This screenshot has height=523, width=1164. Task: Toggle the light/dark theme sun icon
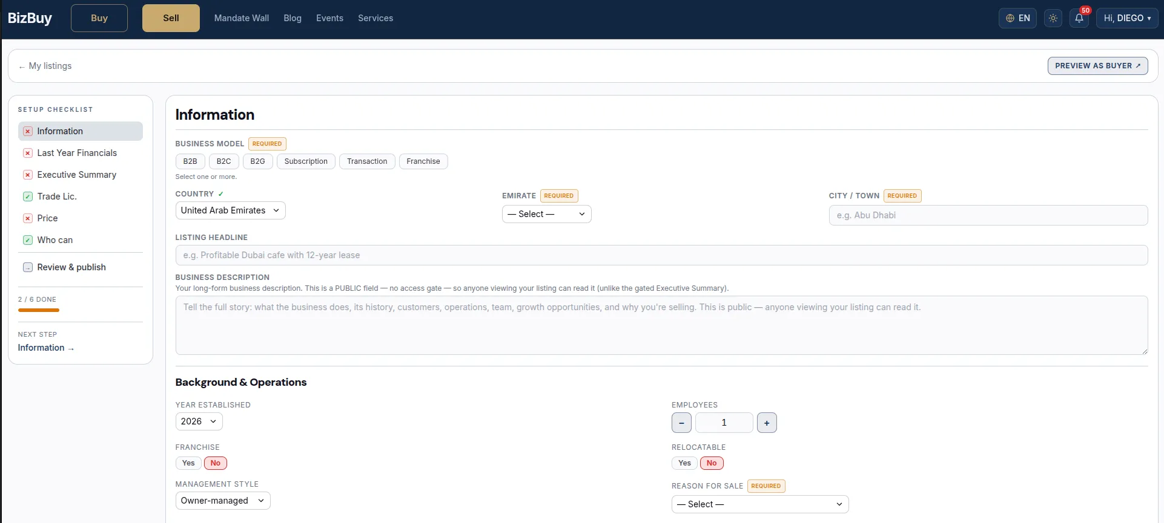coord(1053,18)
